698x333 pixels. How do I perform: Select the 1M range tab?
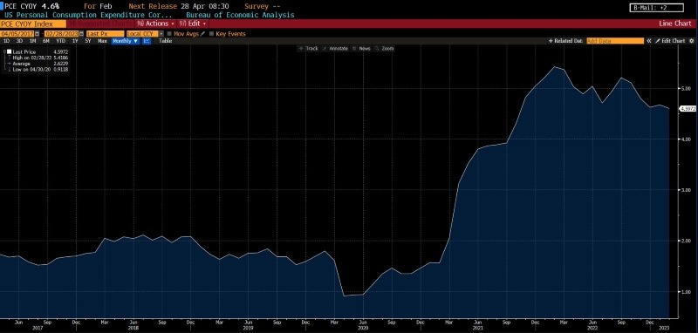[32, 41]
